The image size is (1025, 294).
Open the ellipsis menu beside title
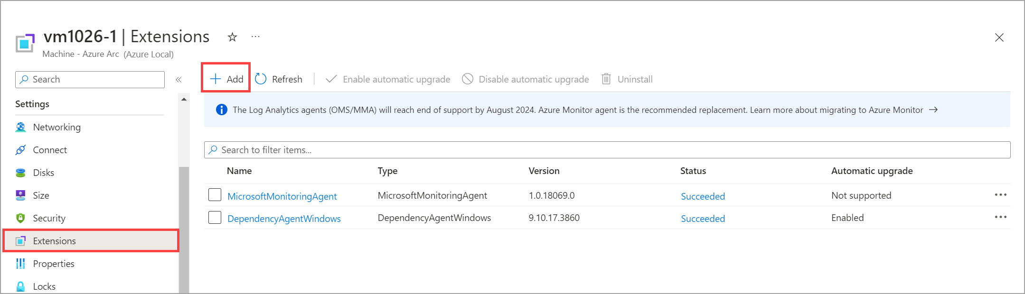pos(255,37)
